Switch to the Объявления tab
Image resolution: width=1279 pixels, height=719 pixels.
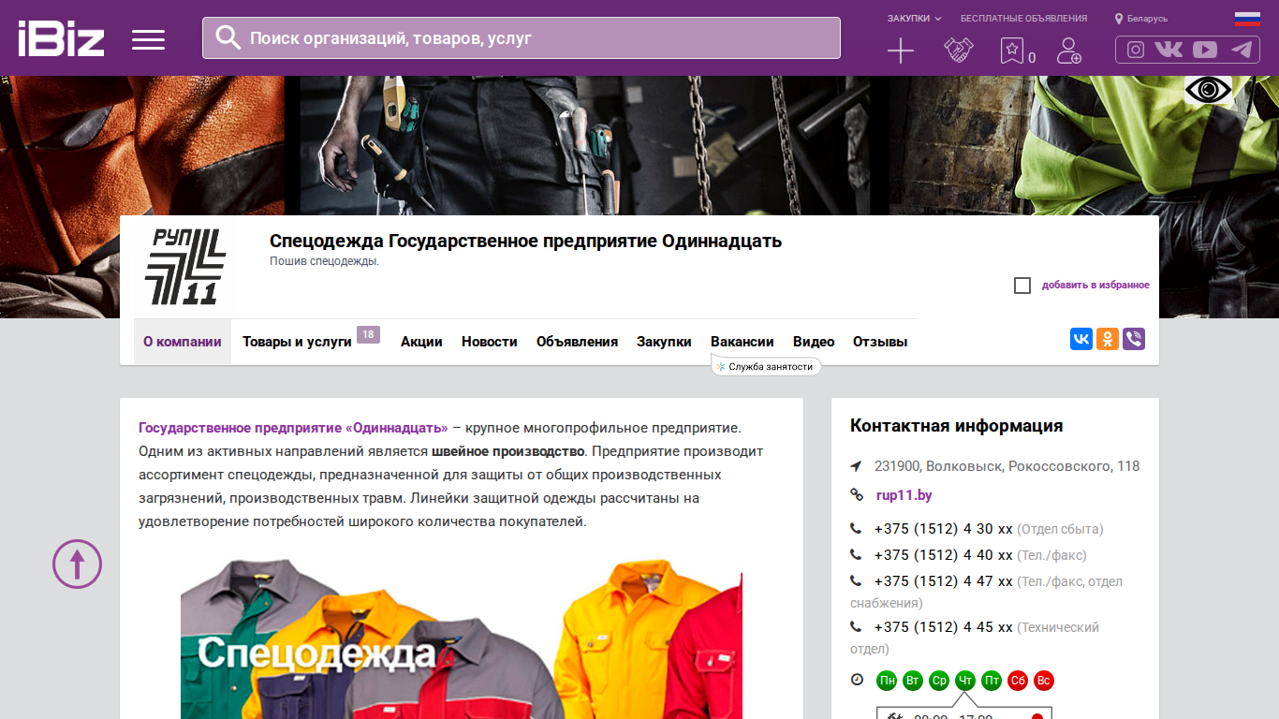point(577,342)
